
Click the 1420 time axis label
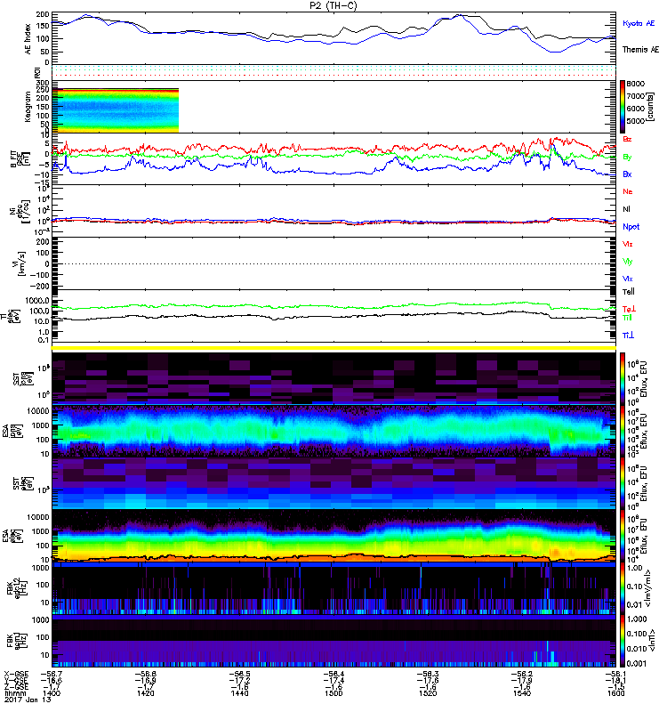pyautogui.click(x=145, y=693)
